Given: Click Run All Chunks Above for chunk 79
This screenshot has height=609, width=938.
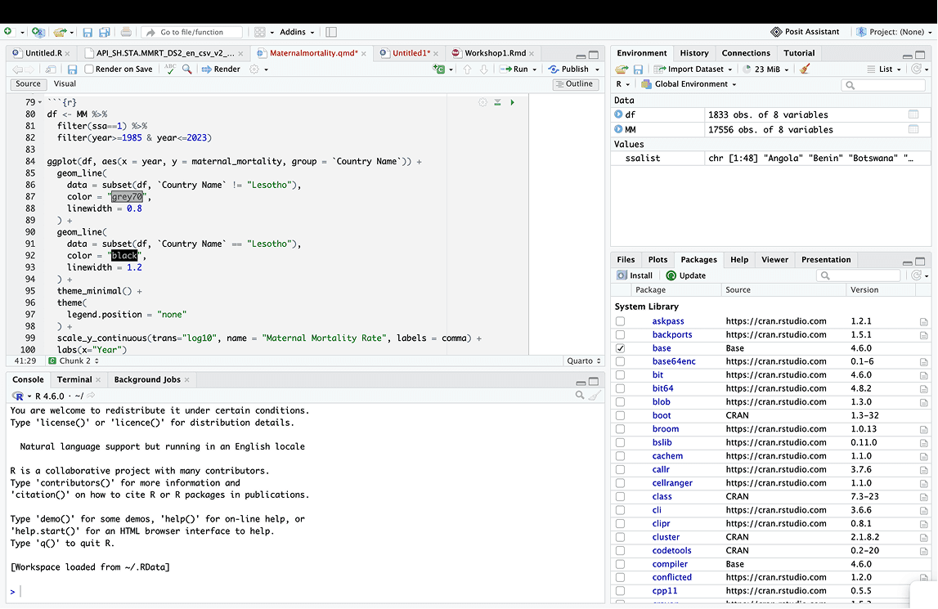Looking at the screenshot, I should pos(498,102).
